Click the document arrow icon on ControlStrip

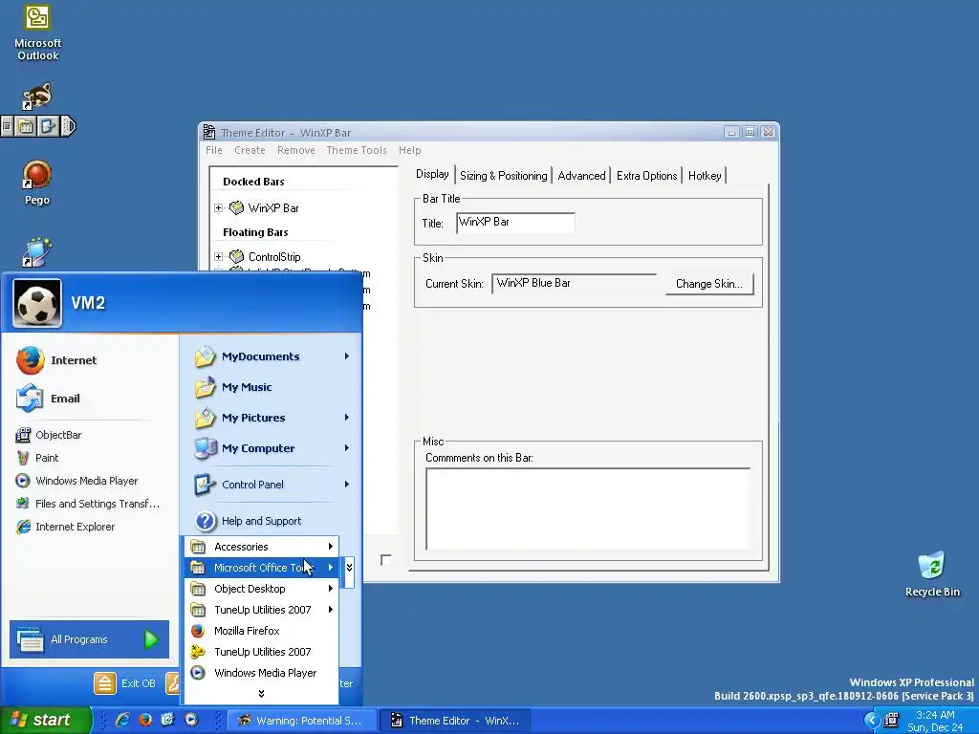(x=48, y=127)
